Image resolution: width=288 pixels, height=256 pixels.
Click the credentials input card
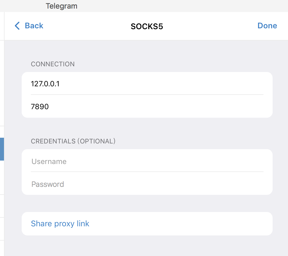[147, 172]
